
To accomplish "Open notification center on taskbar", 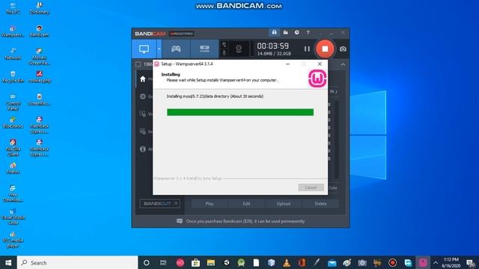I will (471, 262).
